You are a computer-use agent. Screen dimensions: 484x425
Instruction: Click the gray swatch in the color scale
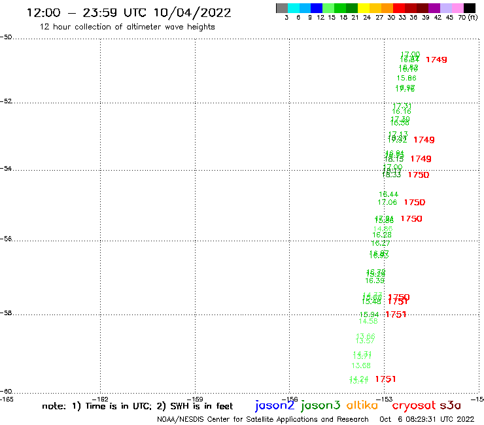[x=282, y=8]
